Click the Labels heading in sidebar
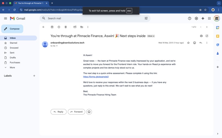The image size is (222, 138). 8,76
